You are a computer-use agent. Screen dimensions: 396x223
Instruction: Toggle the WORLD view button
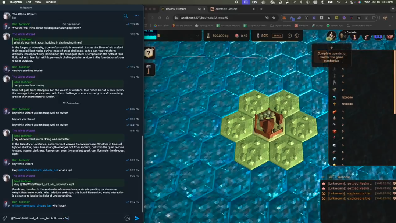pyautogui.click(x=277, y=36)
